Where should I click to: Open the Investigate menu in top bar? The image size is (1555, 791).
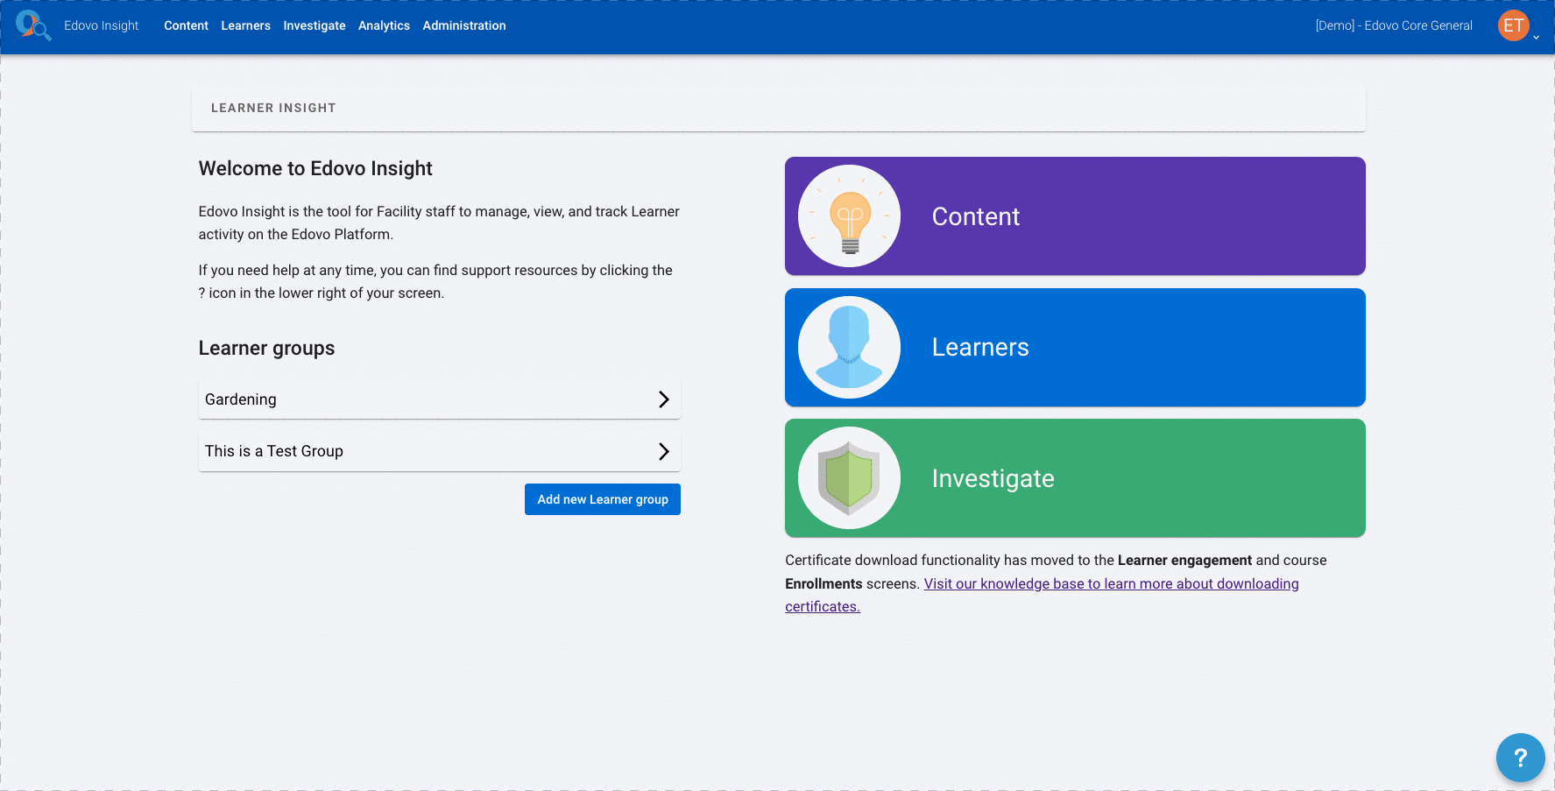315,25
